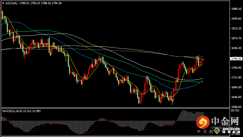Image resolution: width=243 pixels, height=137 pixels.
Task: Click the 1836.30 price axis label
Action: click(236, 48)
